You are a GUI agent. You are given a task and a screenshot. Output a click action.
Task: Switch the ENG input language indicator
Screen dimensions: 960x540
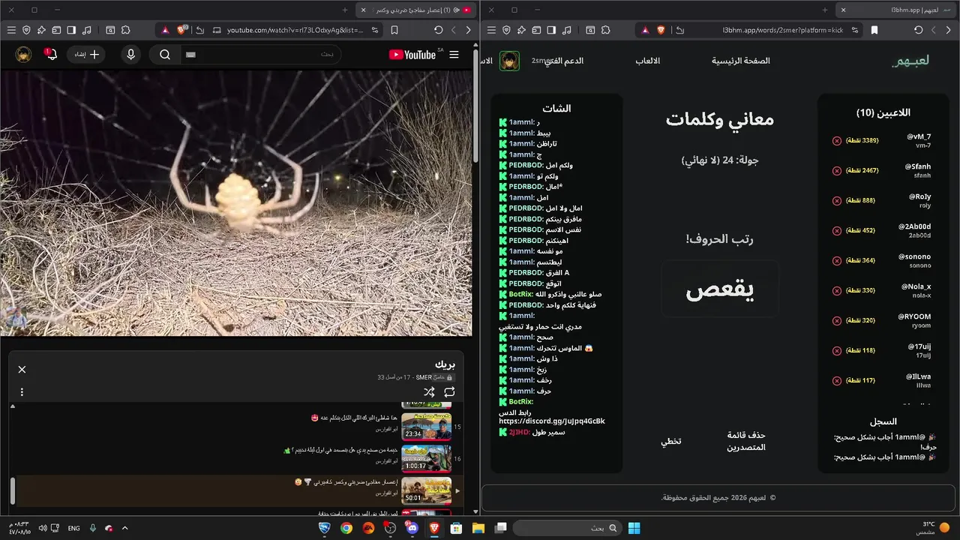(73, 528)
